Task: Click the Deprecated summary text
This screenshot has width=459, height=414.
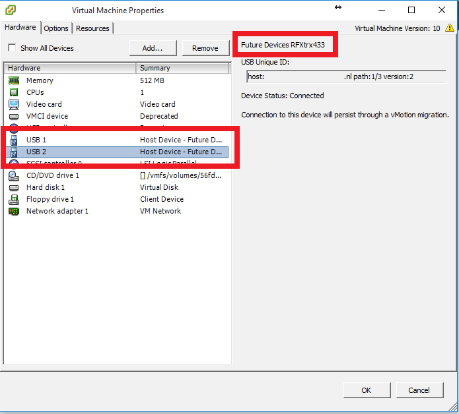Action: (159, 116)
